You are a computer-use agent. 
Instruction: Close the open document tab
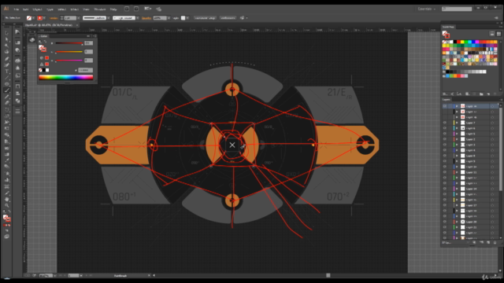(x=77, y=24)
